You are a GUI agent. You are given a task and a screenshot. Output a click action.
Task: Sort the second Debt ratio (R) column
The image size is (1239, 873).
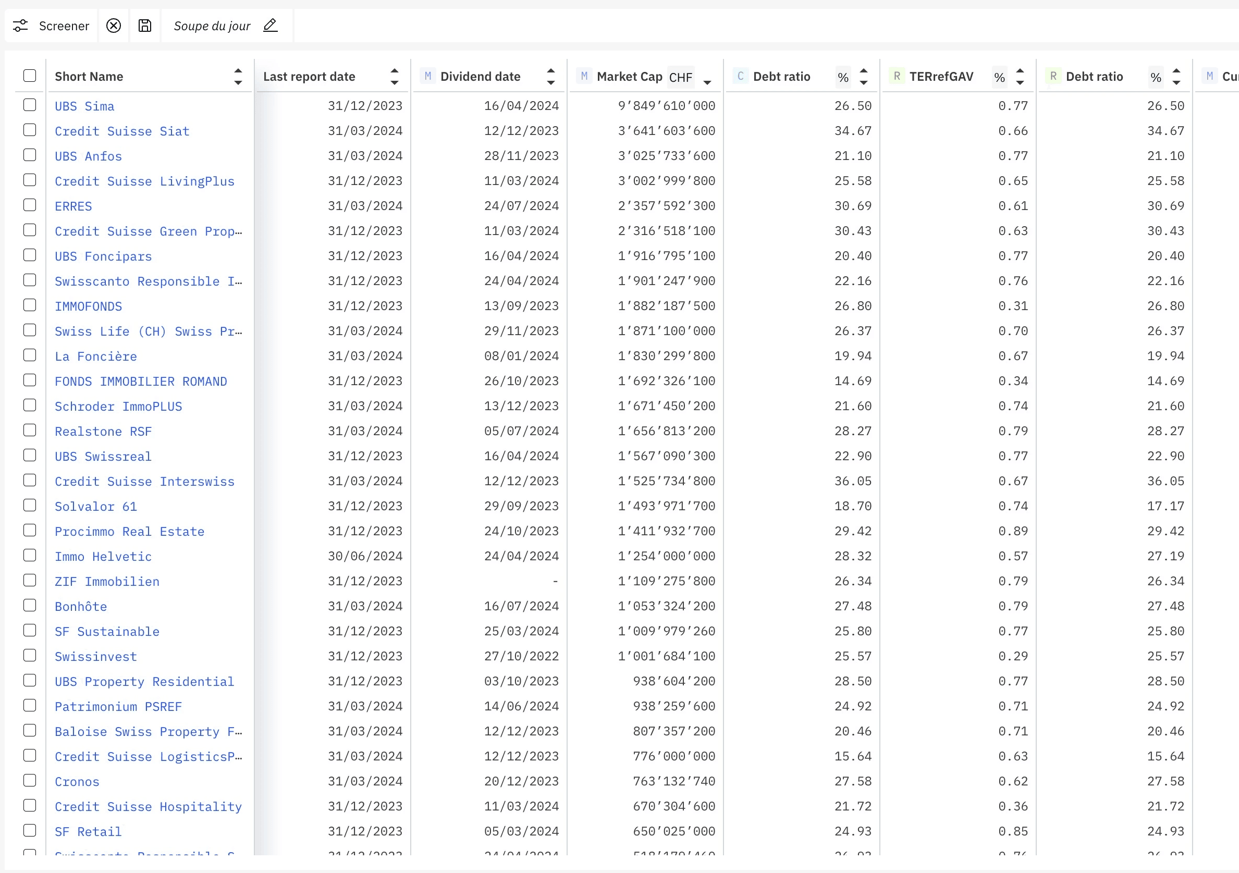1176,77
